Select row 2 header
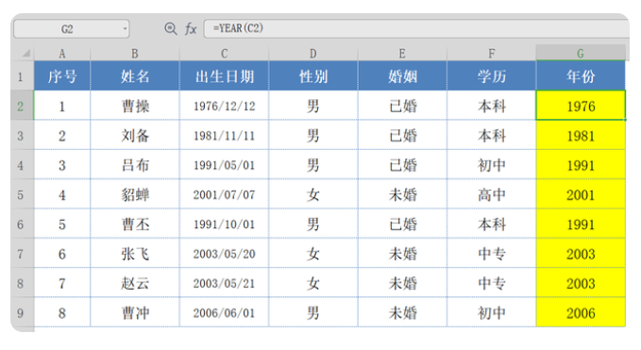 [x=22, y=106]
